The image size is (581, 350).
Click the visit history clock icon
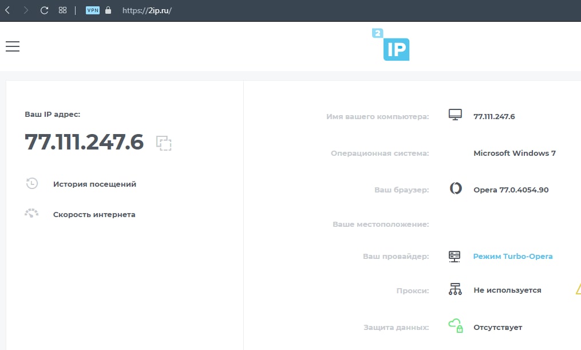tap(32, 183)
